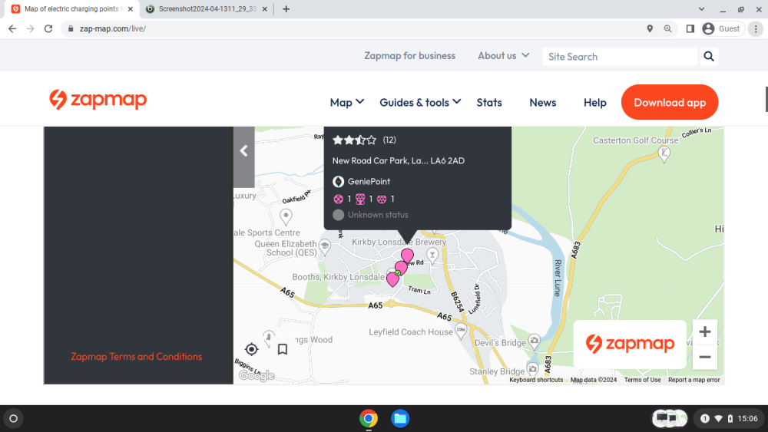Switch to the Screenshot2024-04-13 browser tab
The height and width of the screenshot is (432, 768).
tap(207, 8)
